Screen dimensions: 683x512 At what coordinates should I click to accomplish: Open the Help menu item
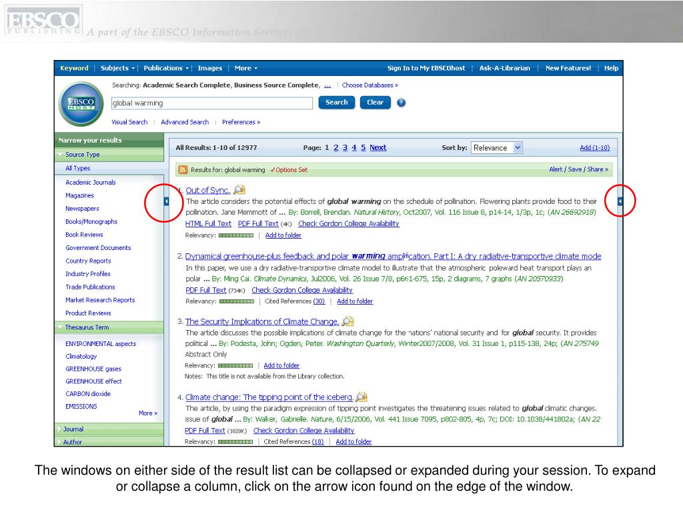click(x=611, y=68)
